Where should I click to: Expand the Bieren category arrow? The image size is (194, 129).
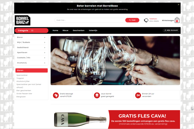[45, 37]
